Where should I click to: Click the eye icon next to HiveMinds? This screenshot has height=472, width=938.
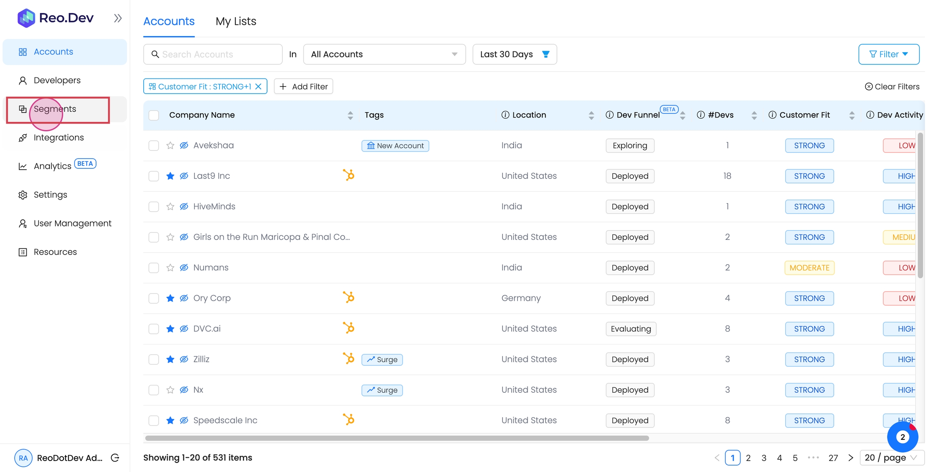184,207
